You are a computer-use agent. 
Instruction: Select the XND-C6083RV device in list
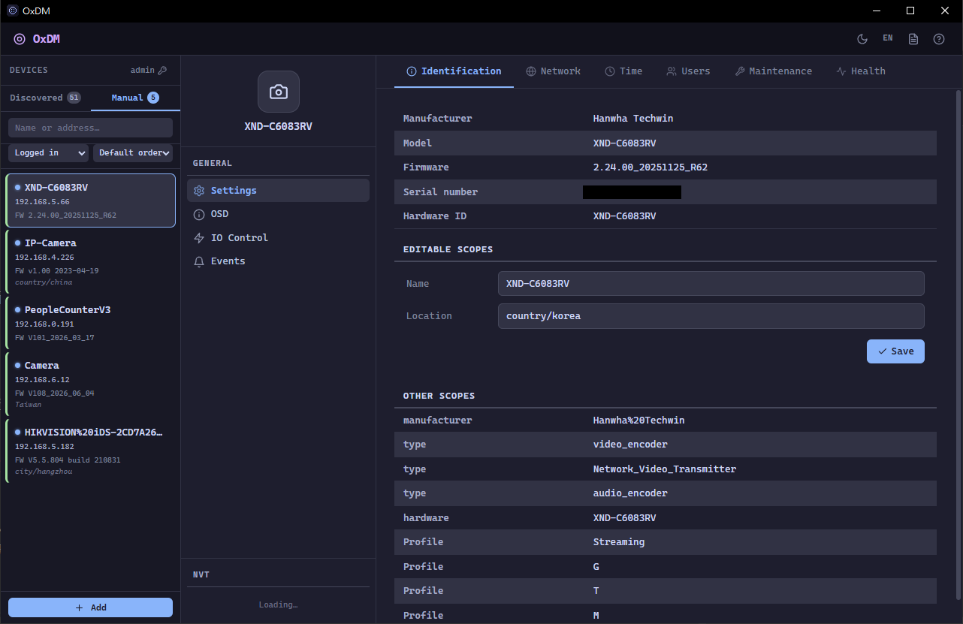pos(90,200)
